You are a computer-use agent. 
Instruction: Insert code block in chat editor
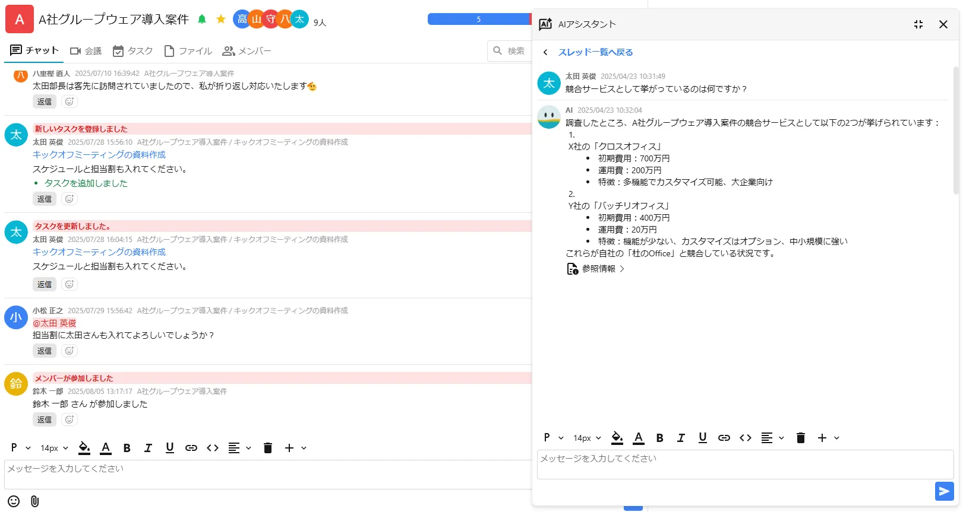point(213,448)
